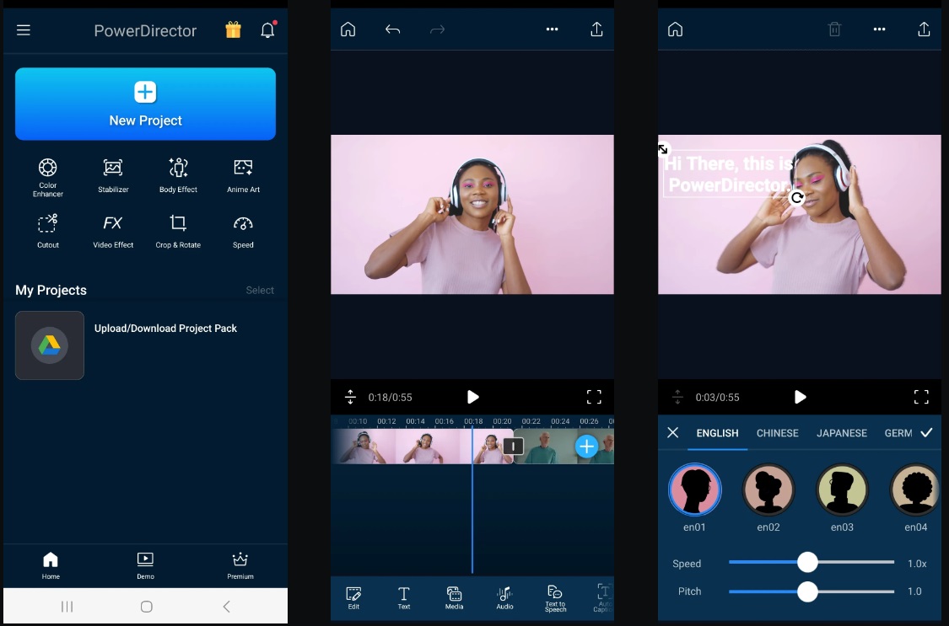Adjust the Pitch slider
The height and width of the screenshot is (626, 949).
pos(807,591)
